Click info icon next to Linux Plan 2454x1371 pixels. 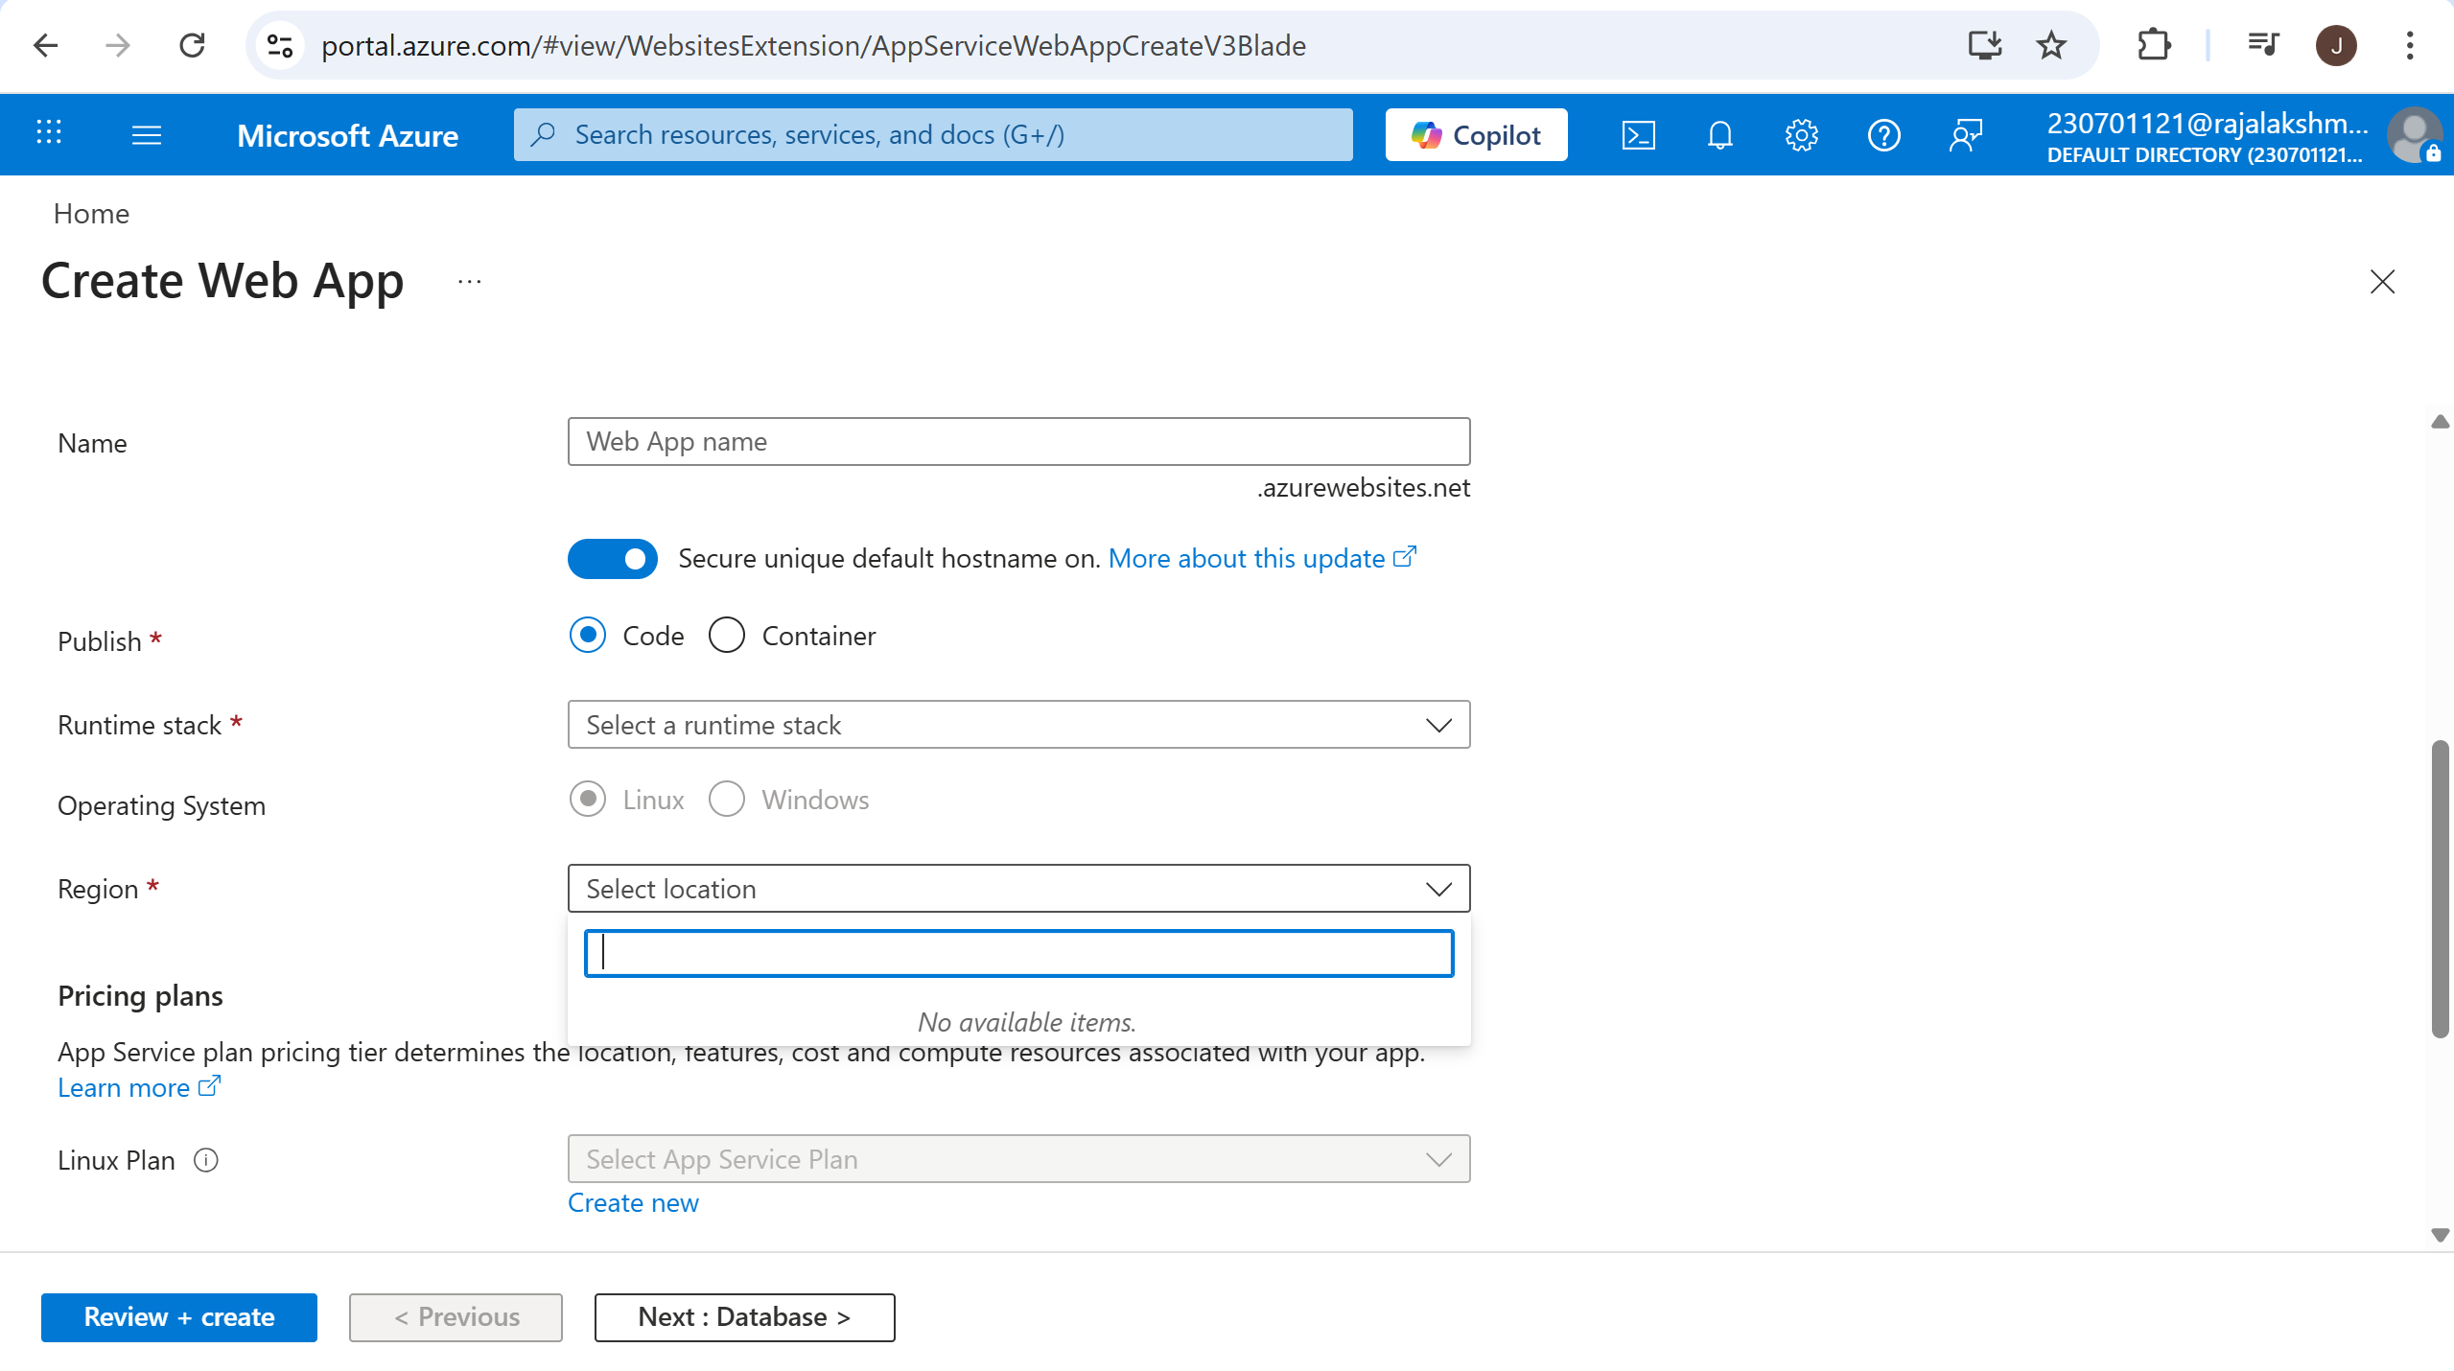[x=206, y=1160]
